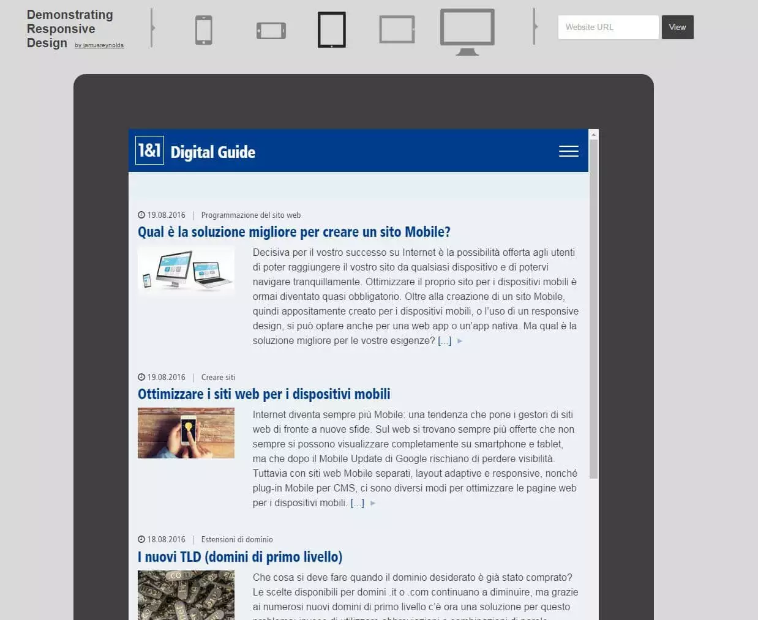
Task: Click the devices thumbnail of the first article
Action: coord(186,271)
